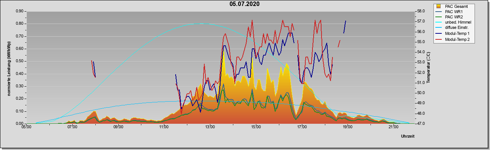Screen dimensions: 490x150
Task: Click the 09:00 time axis label
Action: tap(118, 127)
